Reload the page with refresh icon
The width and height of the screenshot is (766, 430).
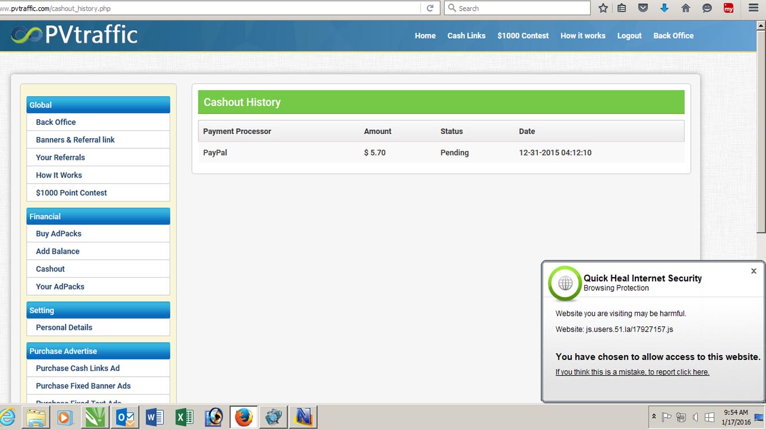coord(430,8)
